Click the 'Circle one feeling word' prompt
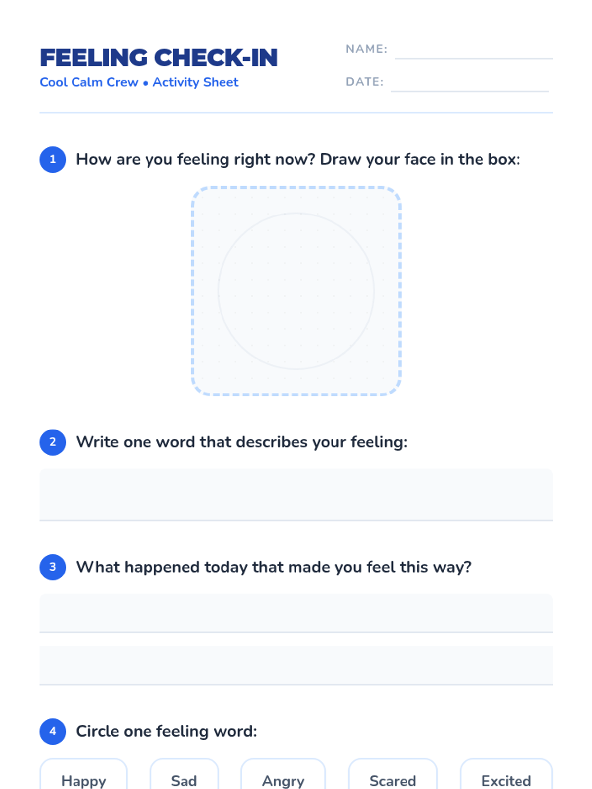 point(166,731)
